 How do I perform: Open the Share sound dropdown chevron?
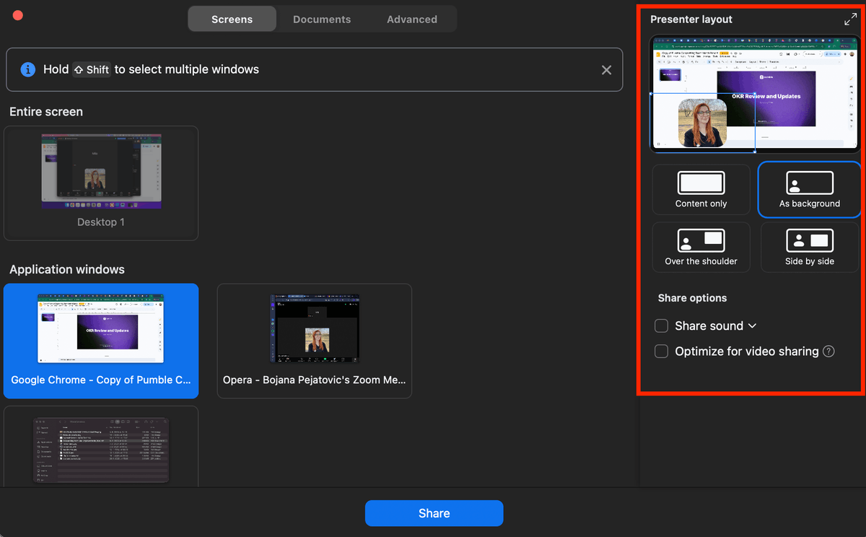753,326
